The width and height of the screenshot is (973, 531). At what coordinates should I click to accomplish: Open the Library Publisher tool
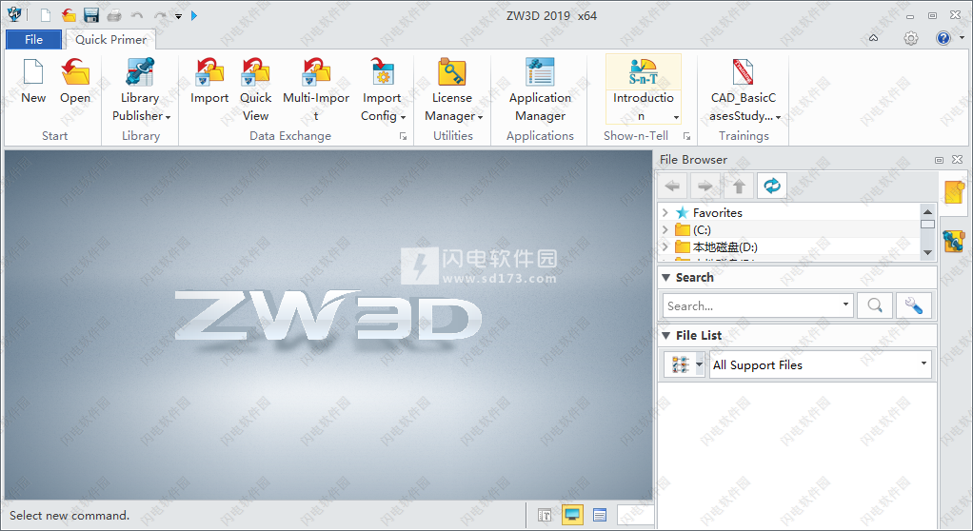(x=140, y=72)
